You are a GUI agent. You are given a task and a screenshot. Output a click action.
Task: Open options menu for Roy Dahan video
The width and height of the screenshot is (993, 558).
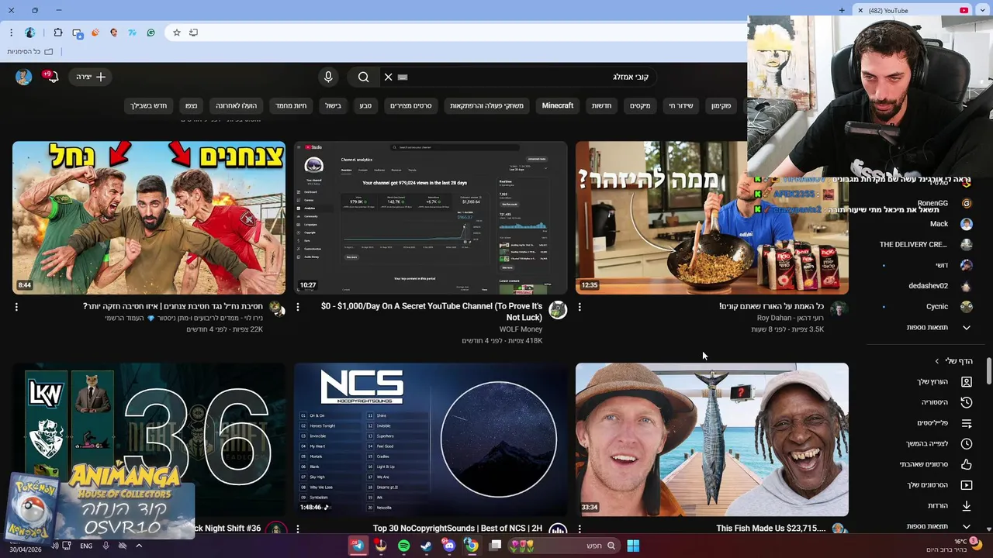[580, 307]
